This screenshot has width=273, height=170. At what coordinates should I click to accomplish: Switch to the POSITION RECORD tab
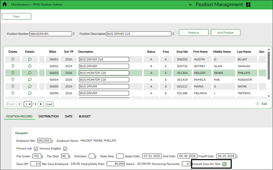(19, 116)
